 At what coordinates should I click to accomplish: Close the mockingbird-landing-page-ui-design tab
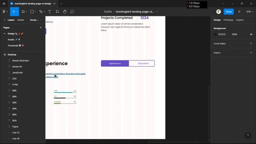tap(54, 4)
